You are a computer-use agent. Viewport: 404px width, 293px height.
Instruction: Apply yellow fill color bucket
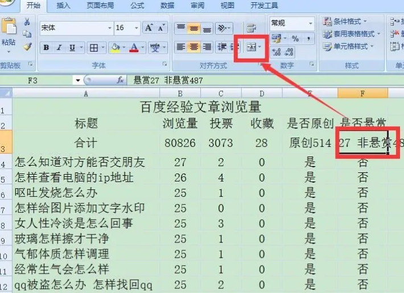115,48
